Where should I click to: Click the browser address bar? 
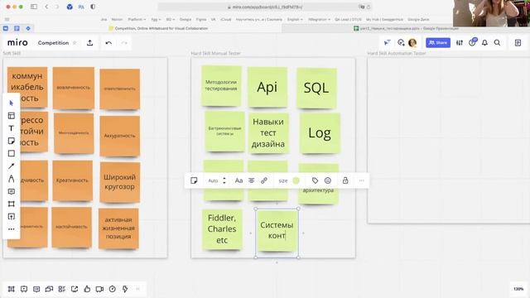pyautogui.click(x=265, y=7)
